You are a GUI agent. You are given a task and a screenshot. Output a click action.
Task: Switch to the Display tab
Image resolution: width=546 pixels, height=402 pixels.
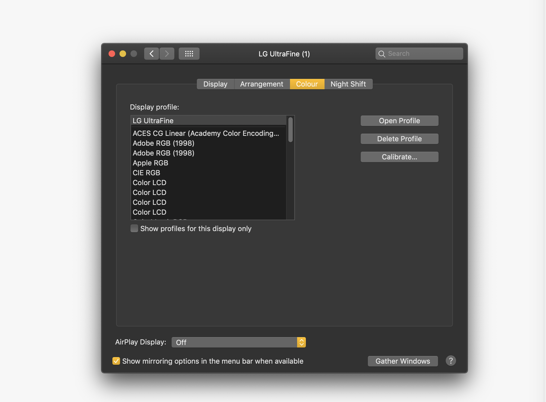(215, 84)
